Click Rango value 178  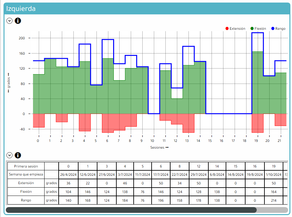tap(199, 200)
